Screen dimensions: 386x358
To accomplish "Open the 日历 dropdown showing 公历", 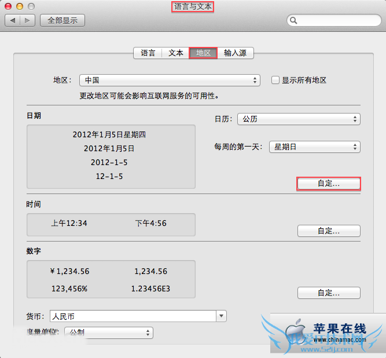I will point(299,119).
